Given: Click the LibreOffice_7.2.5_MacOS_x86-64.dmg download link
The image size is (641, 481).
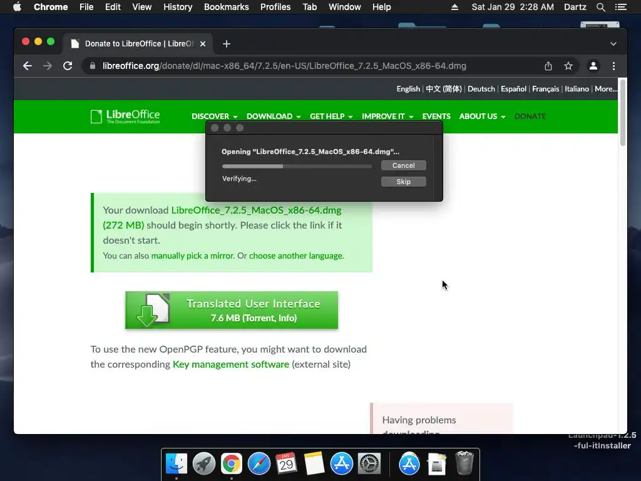Looking at the screenshot, I should pyautogui.click(x=256, y=210).
